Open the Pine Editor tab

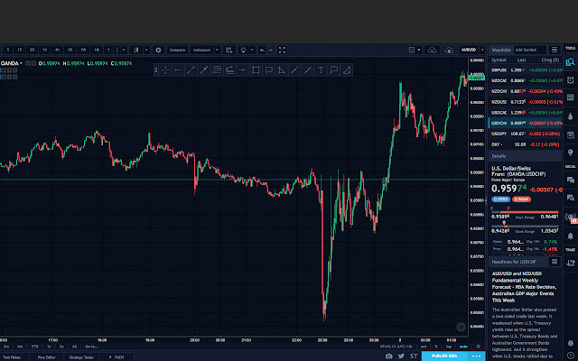(x=46, y=357)
